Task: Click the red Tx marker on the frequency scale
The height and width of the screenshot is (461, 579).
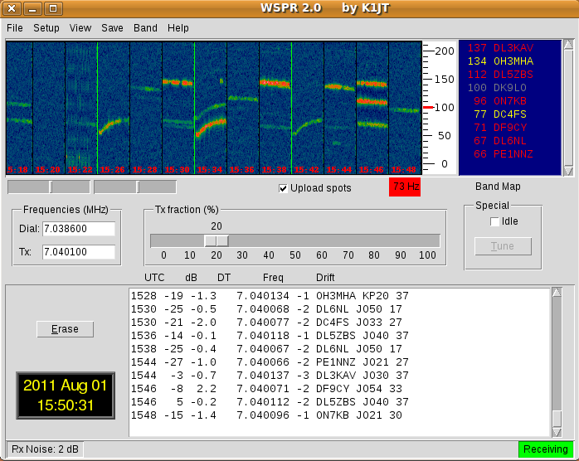Action: [428, 108]
